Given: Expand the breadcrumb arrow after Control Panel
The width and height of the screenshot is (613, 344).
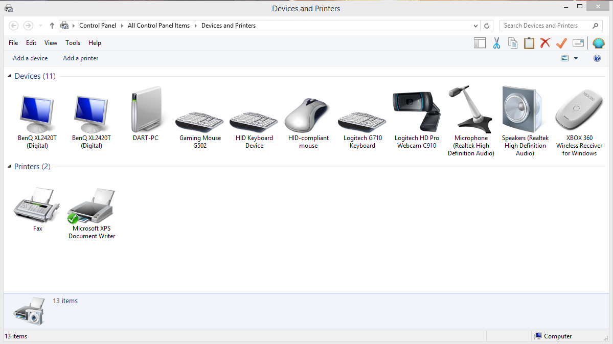Looking at the screenshot, I should tap(122, 26).
